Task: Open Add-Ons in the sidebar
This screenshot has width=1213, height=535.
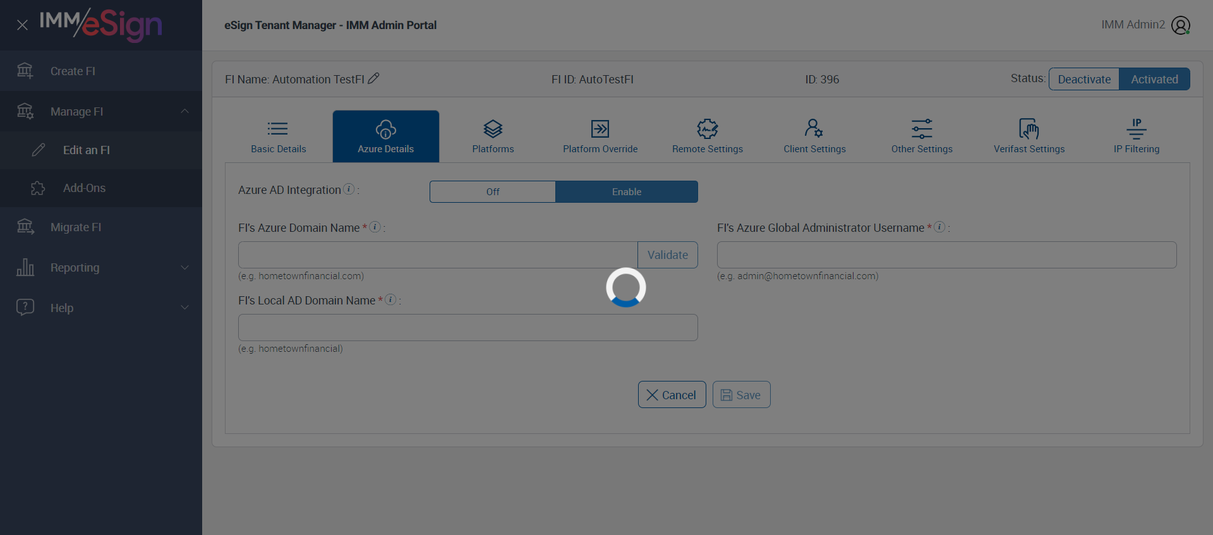Action: coord(101,188)
